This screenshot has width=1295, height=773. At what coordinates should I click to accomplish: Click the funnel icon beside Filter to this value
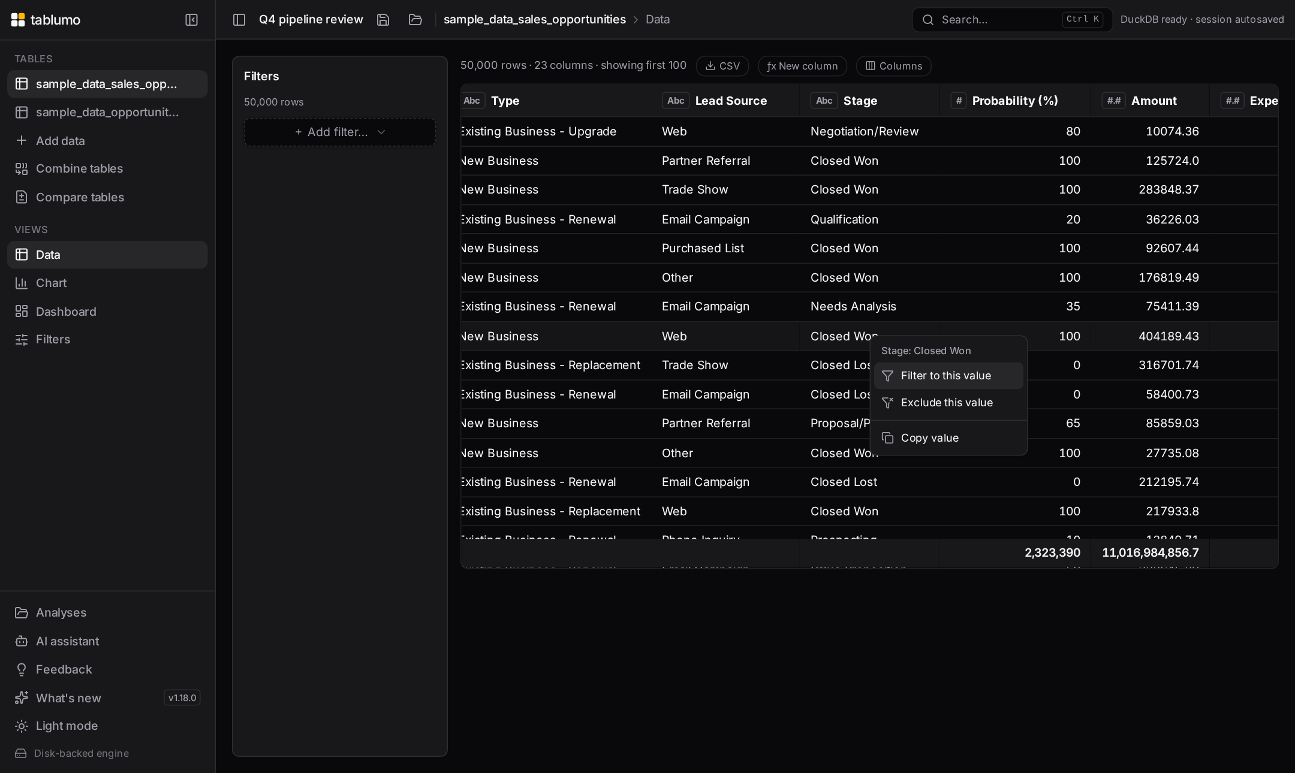point(888,376)
